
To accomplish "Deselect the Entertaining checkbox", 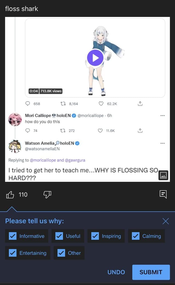I will (13, 253).
